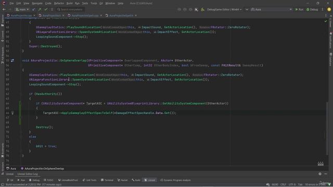Click the Push green arrow icon

click(40, 9)
